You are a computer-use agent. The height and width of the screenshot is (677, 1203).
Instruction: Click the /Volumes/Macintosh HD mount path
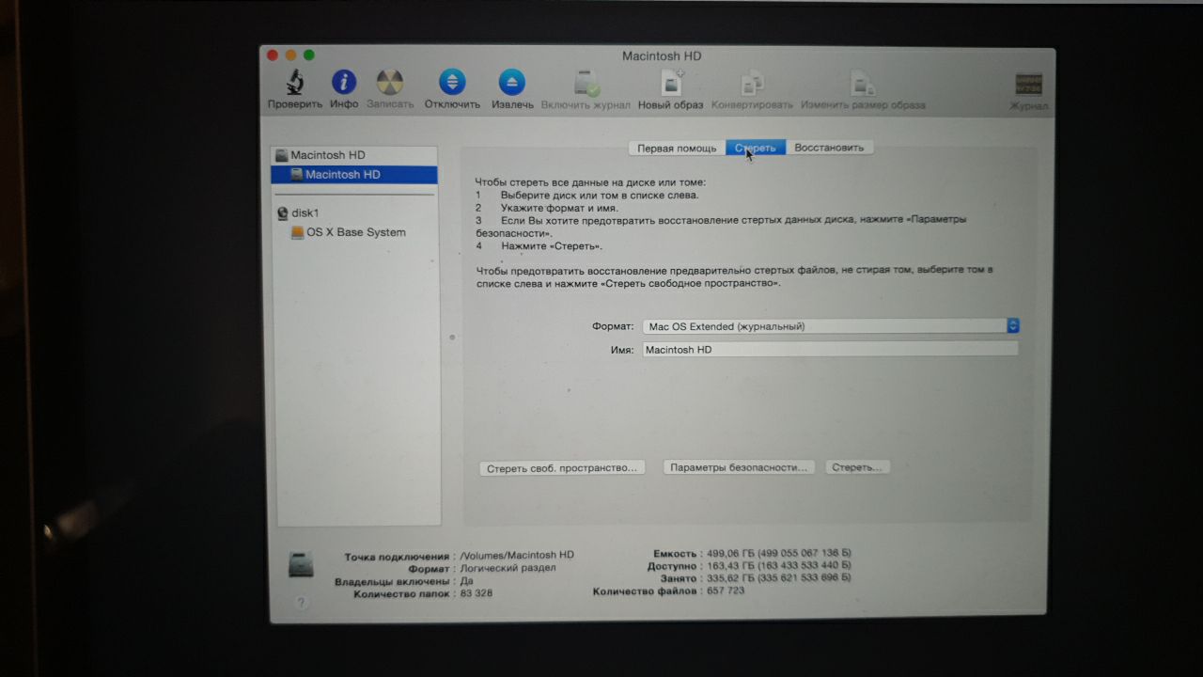[516, 556]
